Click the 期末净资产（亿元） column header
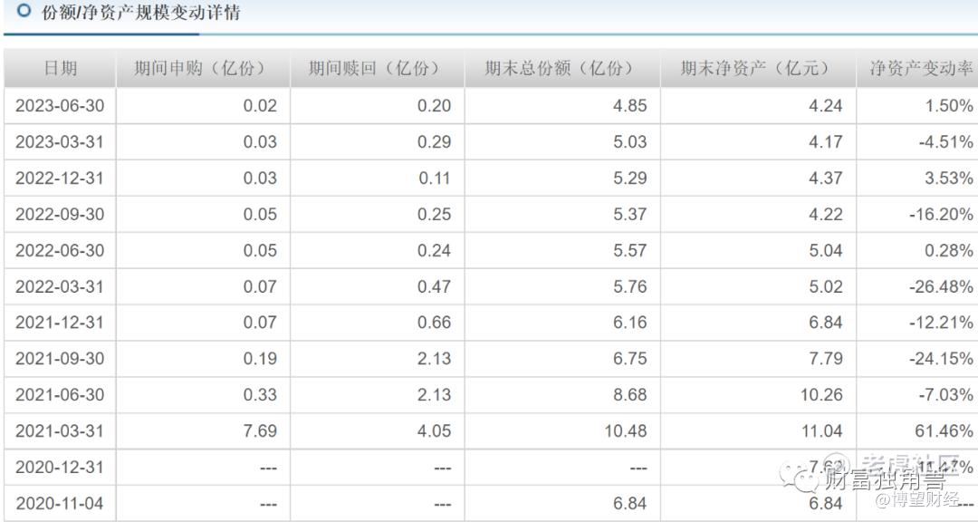This screenshot has height=522, width=978. 758,69
